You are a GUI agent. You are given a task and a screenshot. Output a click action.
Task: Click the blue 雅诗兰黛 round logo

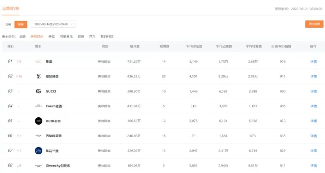coord(39,151)
